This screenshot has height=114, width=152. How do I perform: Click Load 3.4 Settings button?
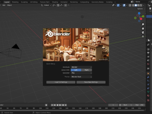pyautogui.click(x=61, y=82)
